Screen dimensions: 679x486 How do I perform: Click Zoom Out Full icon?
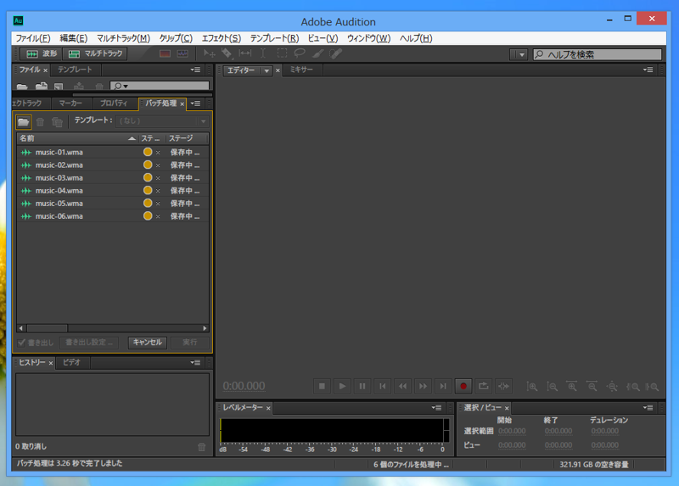click(x=612, y=387)
